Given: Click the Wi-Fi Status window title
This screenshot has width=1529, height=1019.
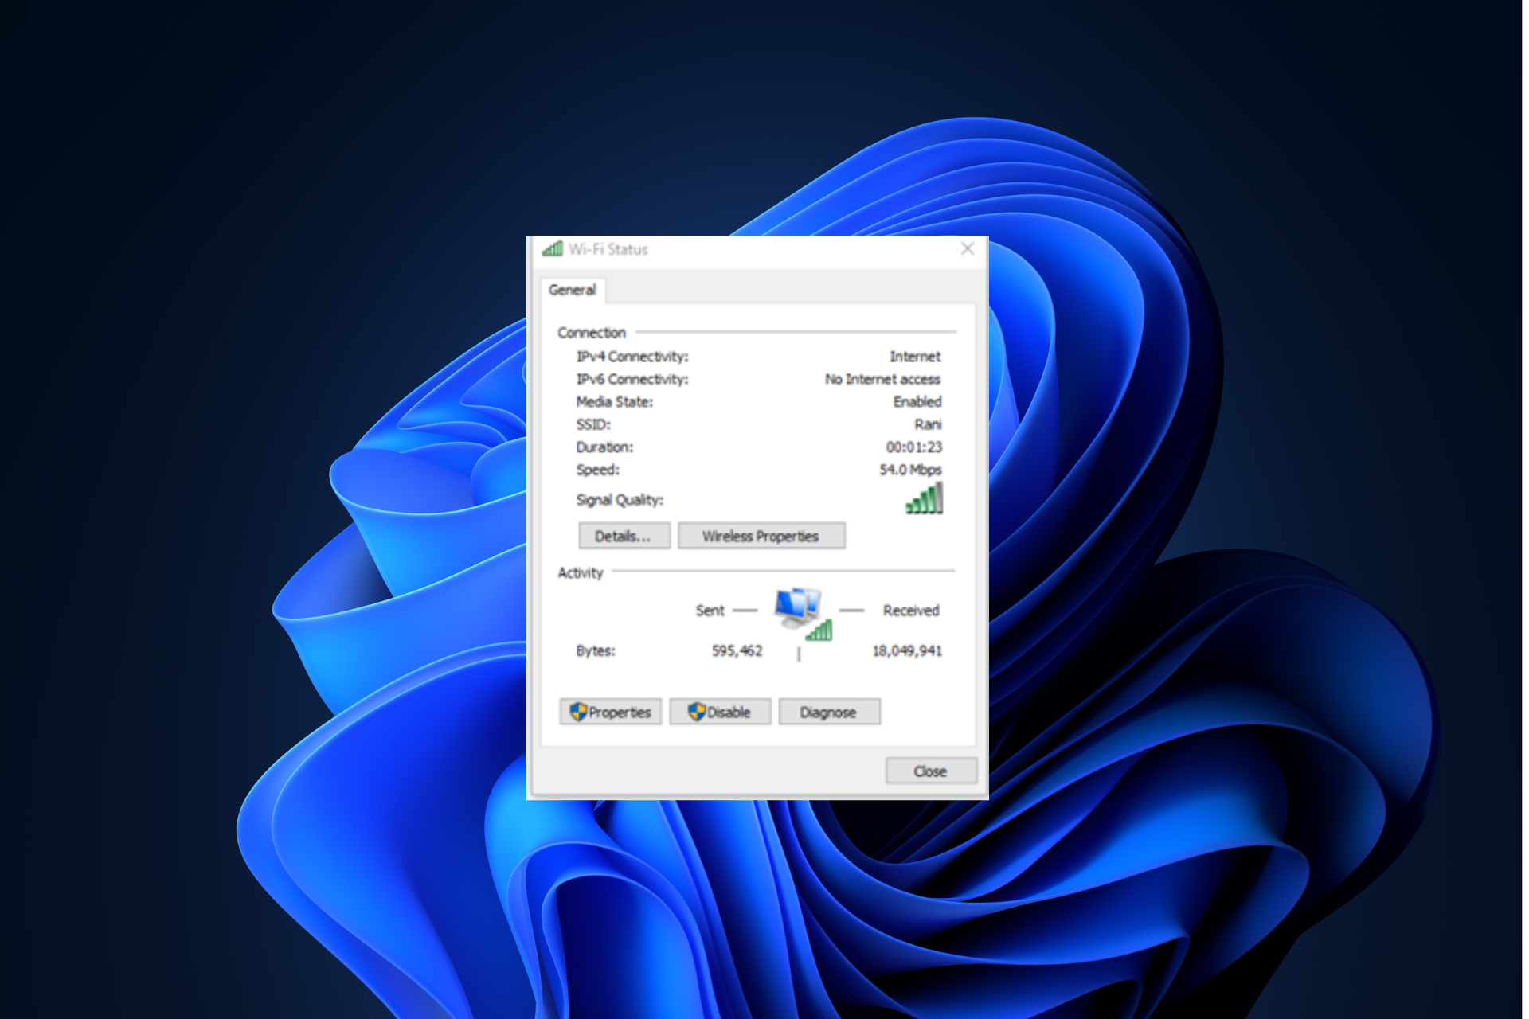Looking at the screenshot, I should [608, 249].
